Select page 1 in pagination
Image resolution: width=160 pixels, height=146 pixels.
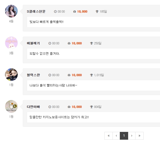pos(124,136)
